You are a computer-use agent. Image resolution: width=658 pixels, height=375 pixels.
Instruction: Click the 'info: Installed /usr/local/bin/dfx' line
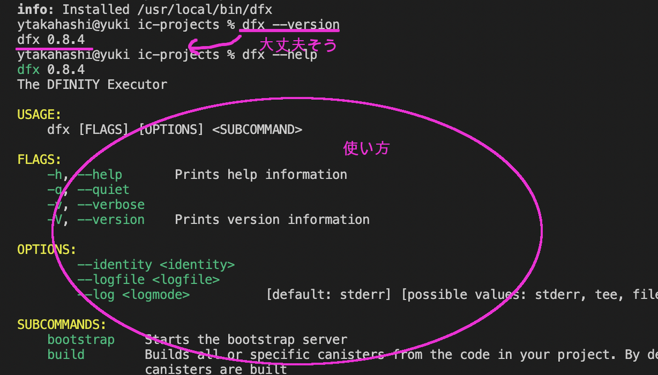[x=145, y=9]
